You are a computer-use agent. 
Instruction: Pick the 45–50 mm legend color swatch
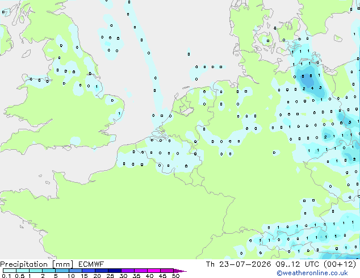pos(167,271)
